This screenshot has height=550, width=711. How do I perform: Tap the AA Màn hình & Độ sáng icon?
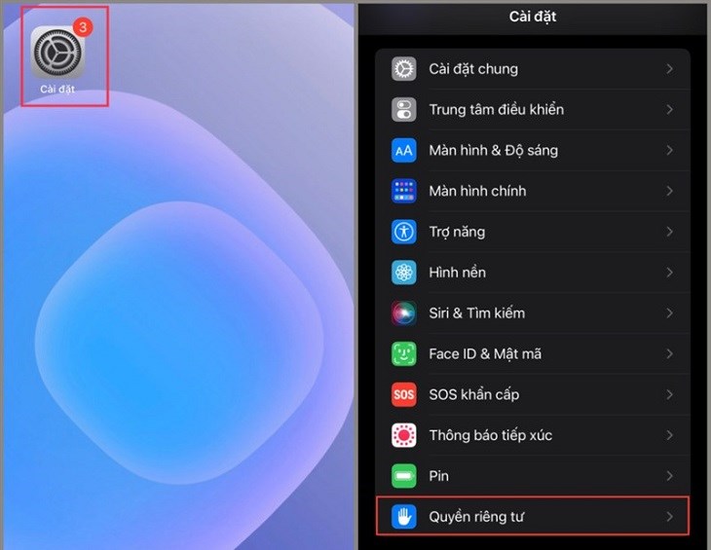pyautogui.click(x=403, y=151)
